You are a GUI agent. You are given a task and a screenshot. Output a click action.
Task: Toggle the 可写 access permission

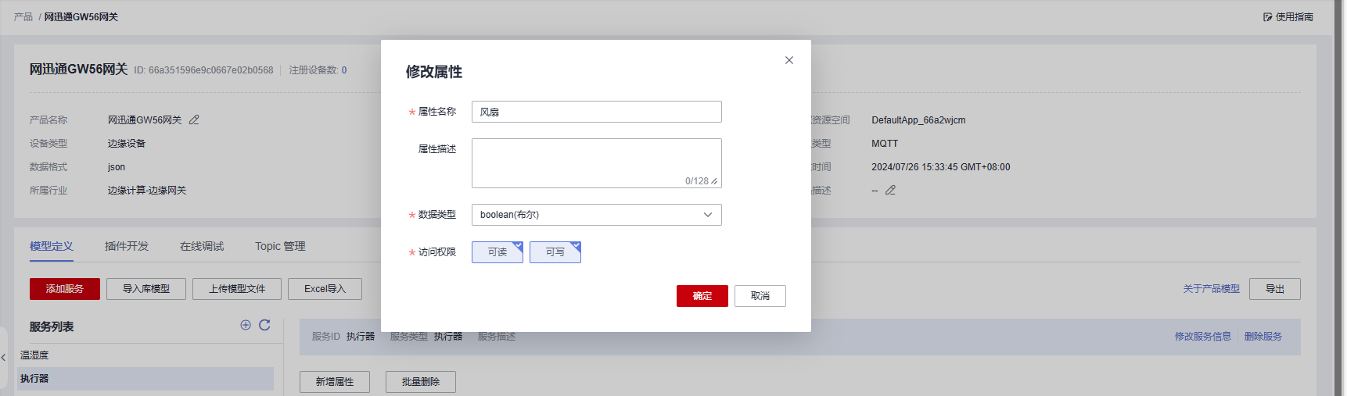point(555,252)
